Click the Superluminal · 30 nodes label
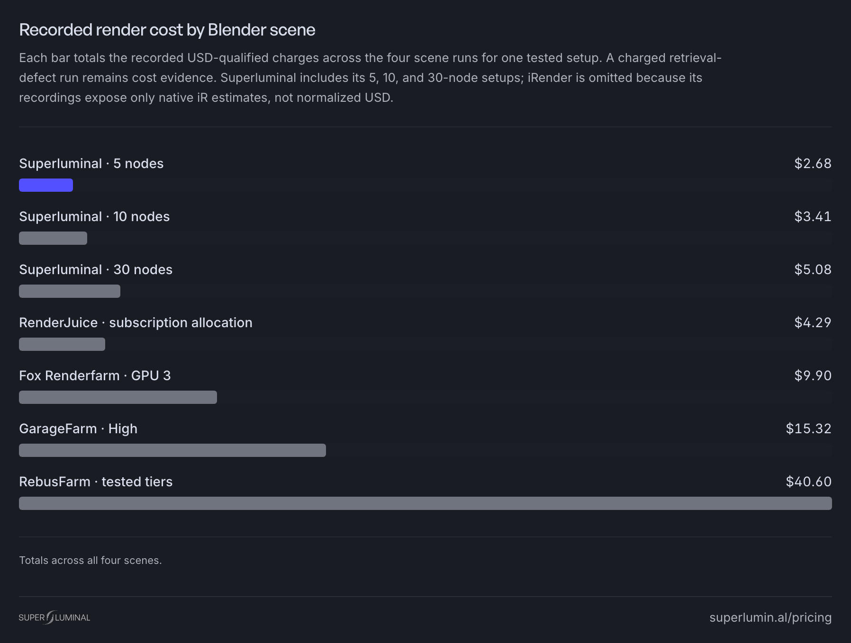 [x=96, y=269]
